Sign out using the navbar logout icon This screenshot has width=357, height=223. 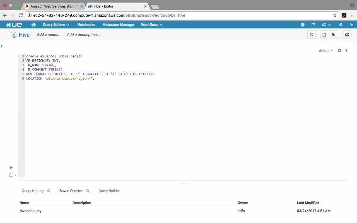point(351,25)
